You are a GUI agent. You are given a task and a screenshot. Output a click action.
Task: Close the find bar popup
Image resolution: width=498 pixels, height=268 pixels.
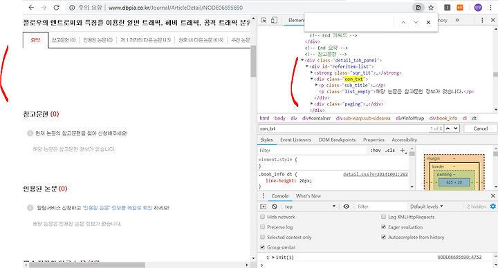pyautogui.click(x=428, y=23)
